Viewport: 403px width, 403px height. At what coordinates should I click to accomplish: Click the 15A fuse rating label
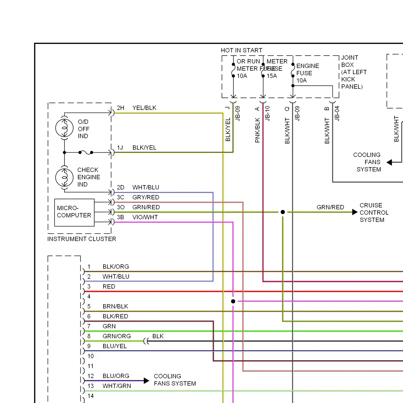[x=272, y=76]
